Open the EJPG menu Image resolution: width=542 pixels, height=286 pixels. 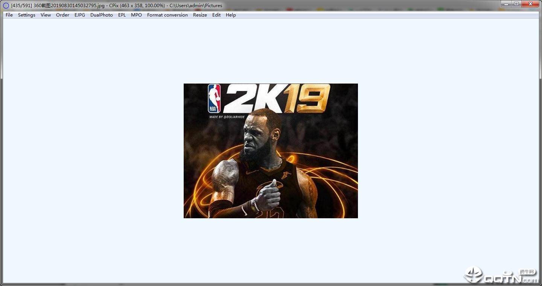(80, 15)
